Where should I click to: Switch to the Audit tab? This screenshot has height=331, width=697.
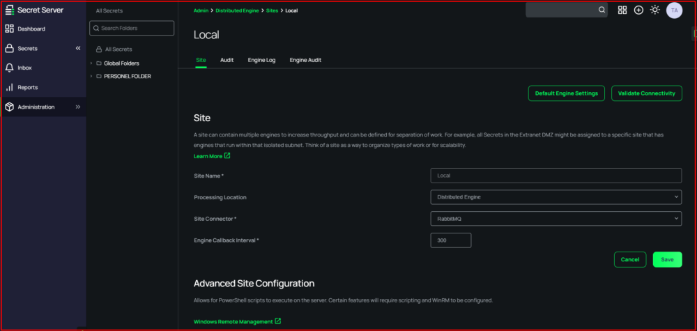(x=227, y=60)
